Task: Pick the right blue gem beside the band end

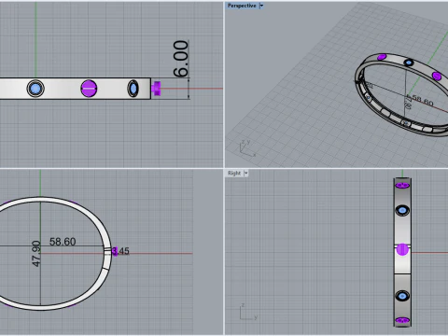Action: click(133, 89)
